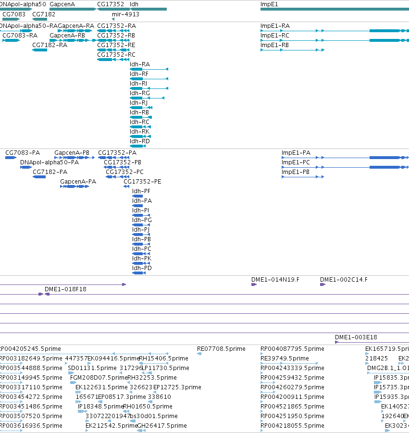Viewport: 409px width, 433px height.
Task: Open the DNApol-alpha50-PA protein label
Action: [50, 162]
